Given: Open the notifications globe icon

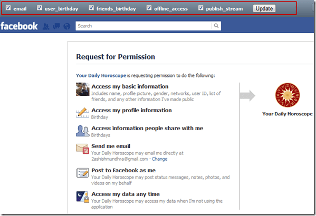Looking at the screenshot, I should click(66, 26).
